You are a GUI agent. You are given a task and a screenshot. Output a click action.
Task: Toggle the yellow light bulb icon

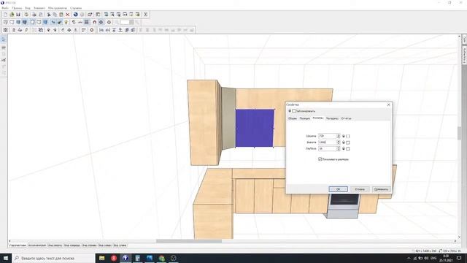point(66,22)
